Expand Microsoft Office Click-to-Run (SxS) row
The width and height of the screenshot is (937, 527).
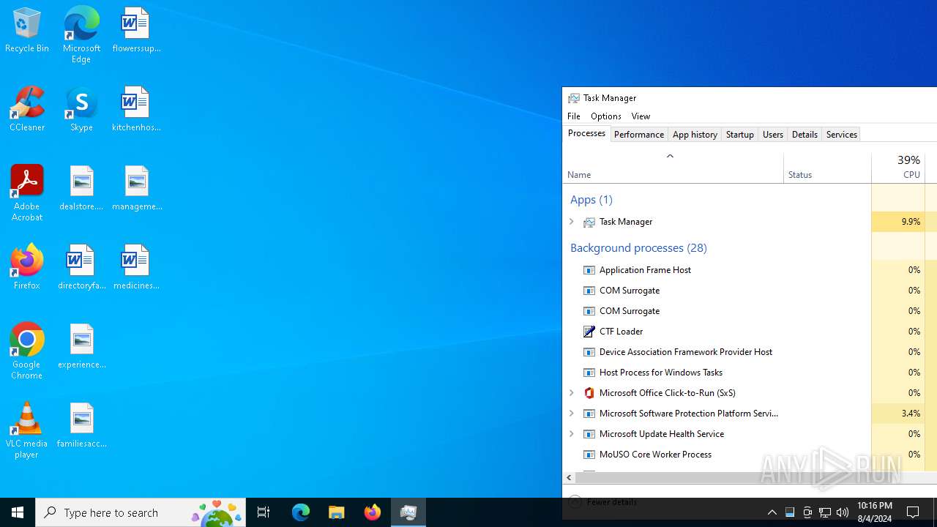(572, 393)
